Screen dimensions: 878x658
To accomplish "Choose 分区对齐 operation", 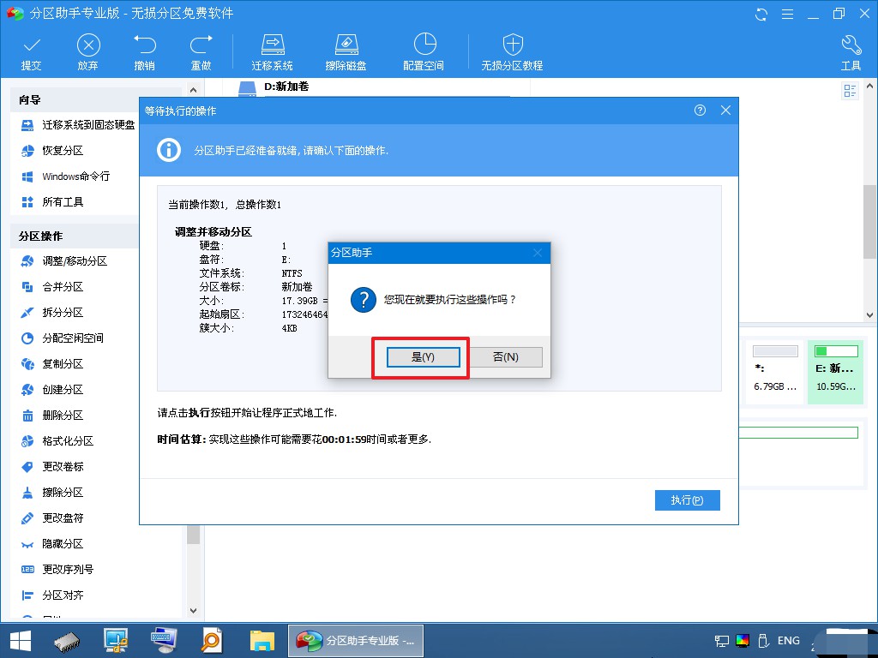I will pos(52,595).
